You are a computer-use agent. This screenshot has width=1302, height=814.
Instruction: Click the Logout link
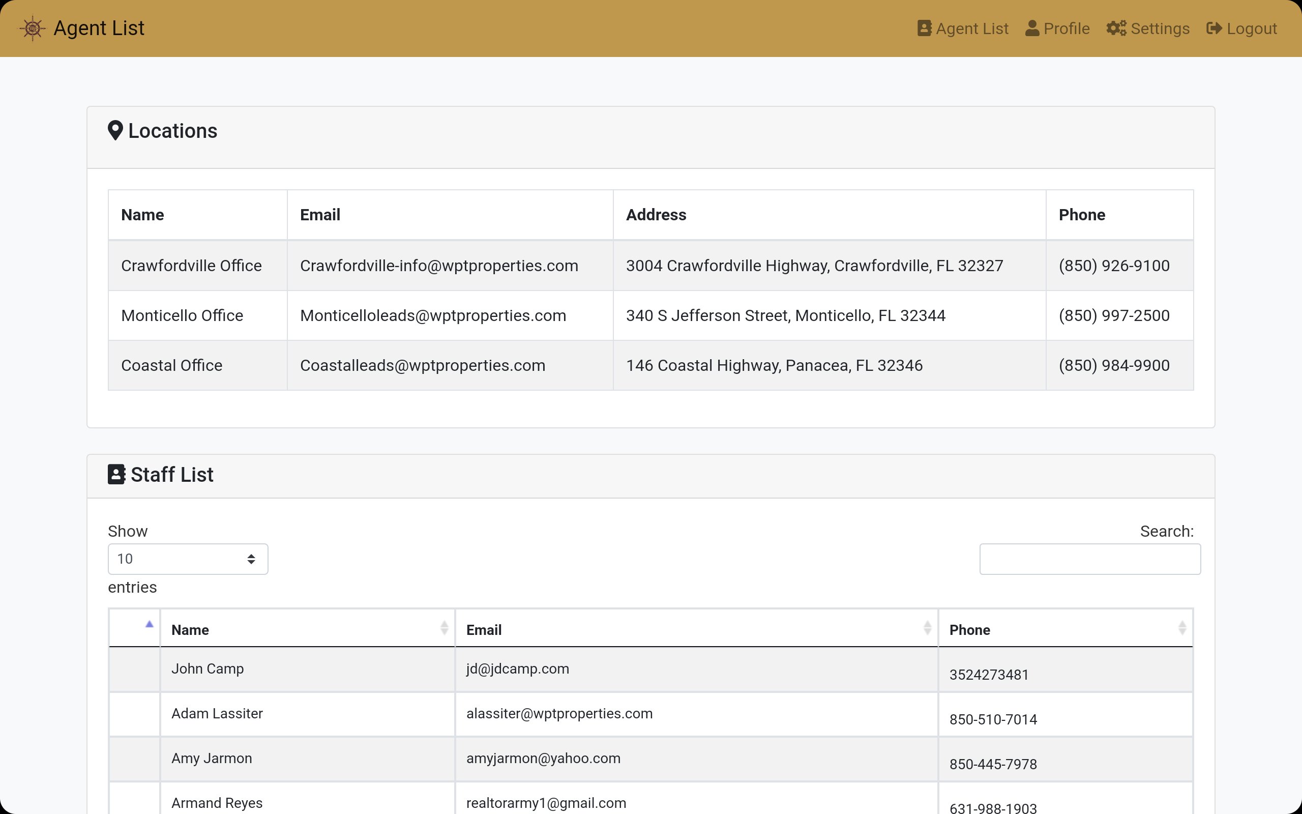pyautogui.click(x=1251, y=28)
